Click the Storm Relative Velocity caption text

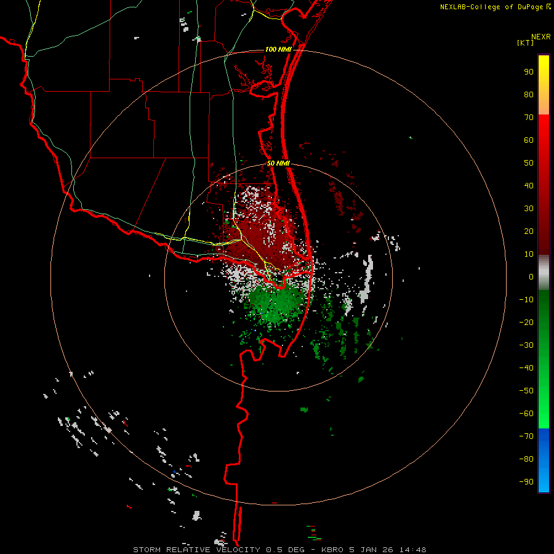[196, 550]
